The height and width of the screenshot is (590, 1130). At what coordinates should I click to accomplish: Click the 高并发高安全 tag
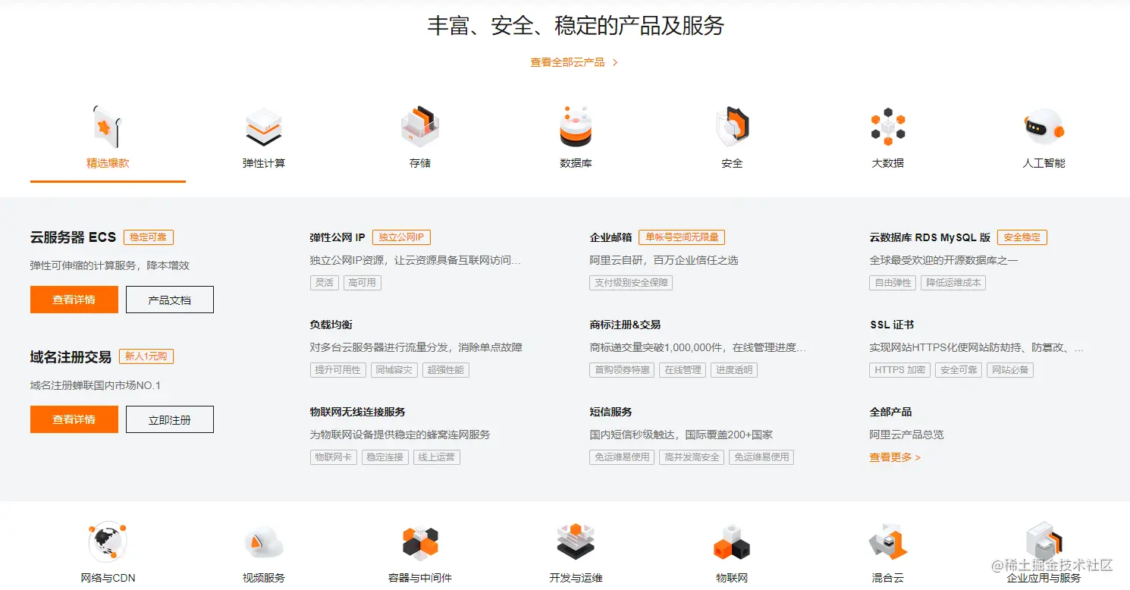(692, 457)
